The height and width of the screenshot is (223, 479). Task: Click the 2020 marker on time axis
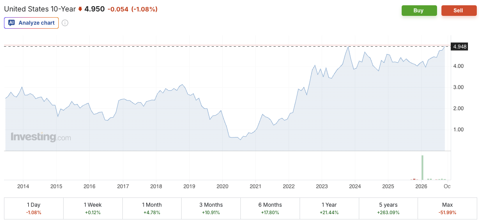[222, 186]
